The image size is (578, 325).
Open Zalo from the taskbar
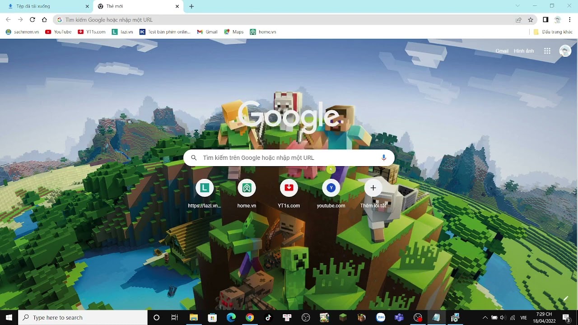380,317
